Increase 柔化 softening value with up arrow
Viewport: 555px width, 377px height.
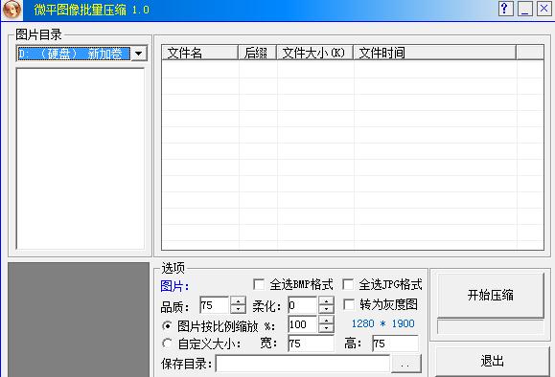pos(326,300)
